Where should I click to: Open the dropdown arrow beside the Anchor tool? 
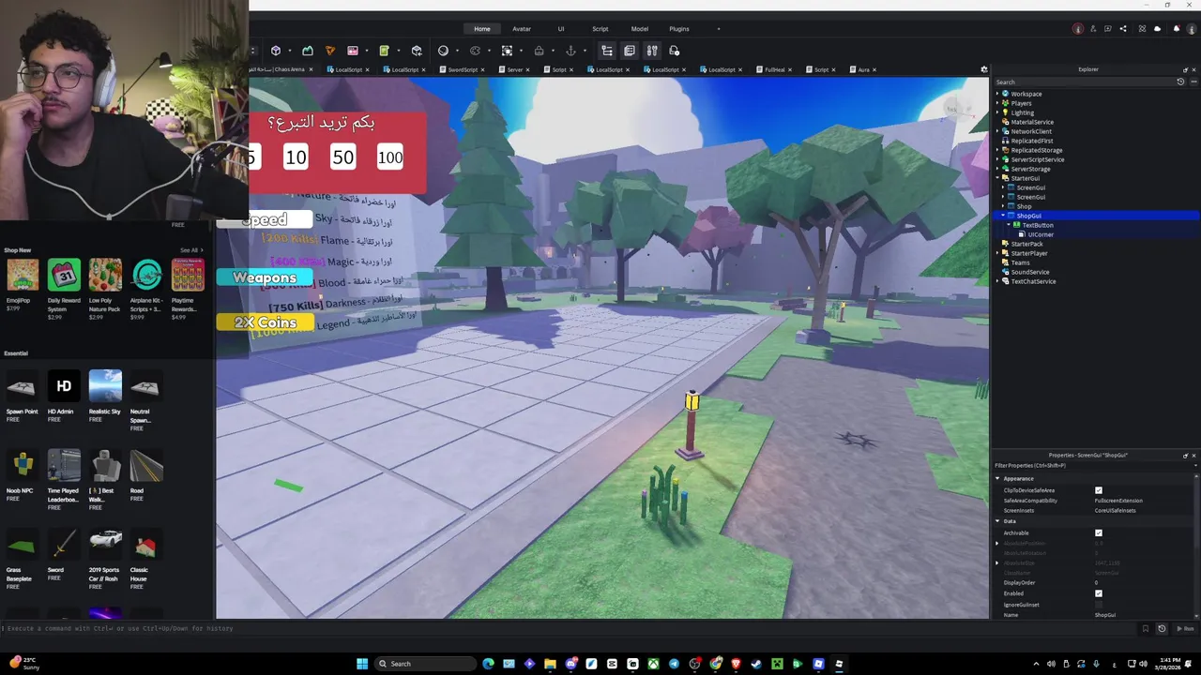point(584,51)
